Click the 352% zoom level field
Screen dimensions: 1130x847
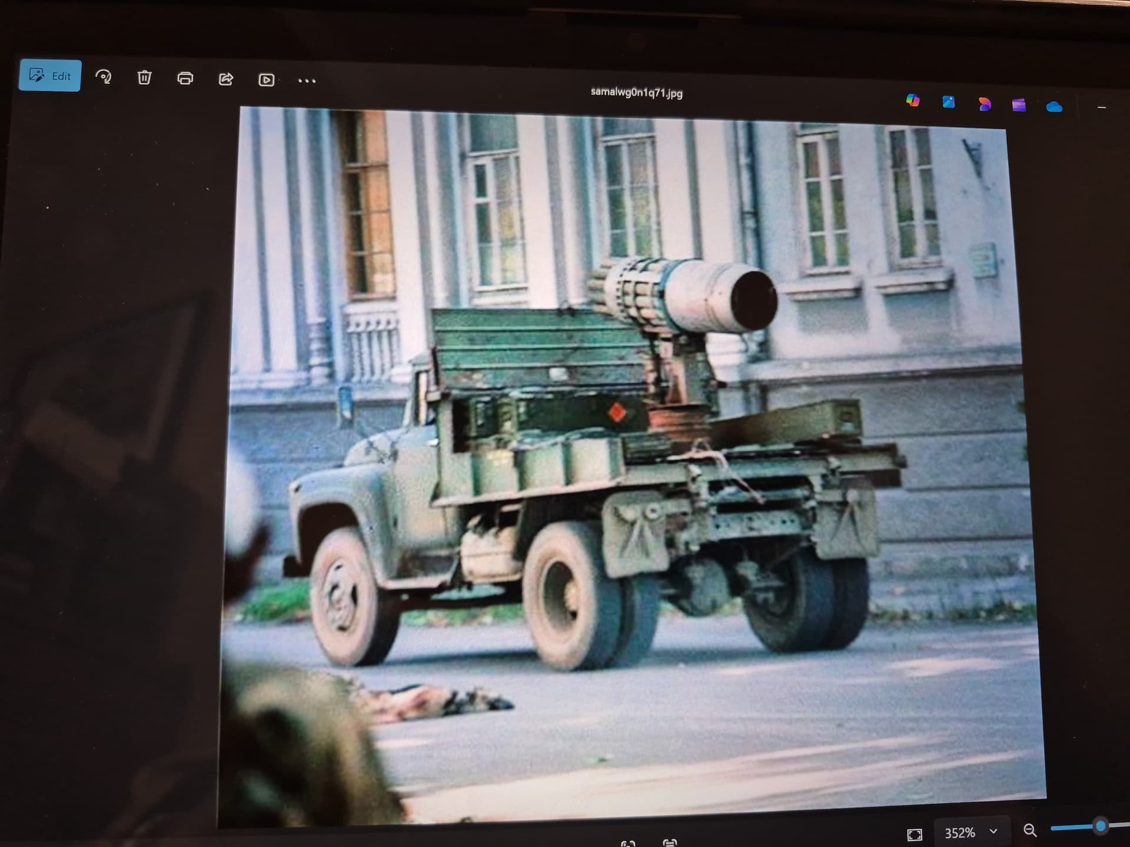coord(960,833)
